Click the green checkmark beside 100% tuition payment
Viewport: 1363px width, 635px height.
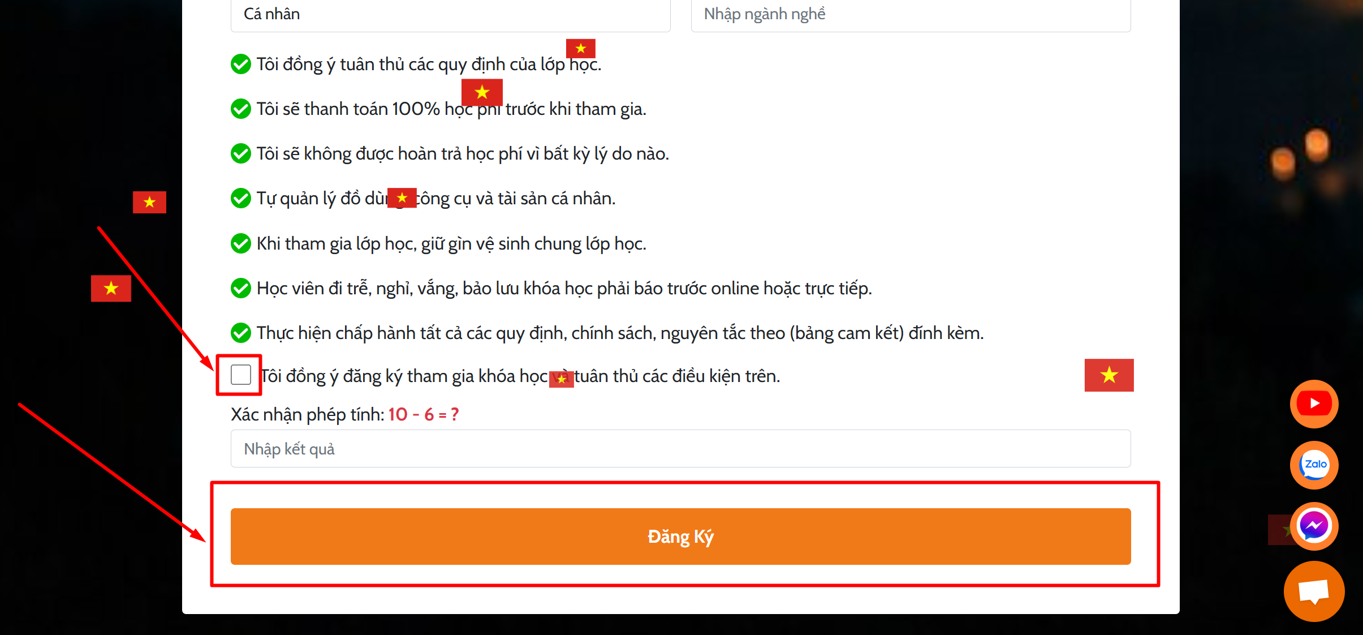click(241, 109)
